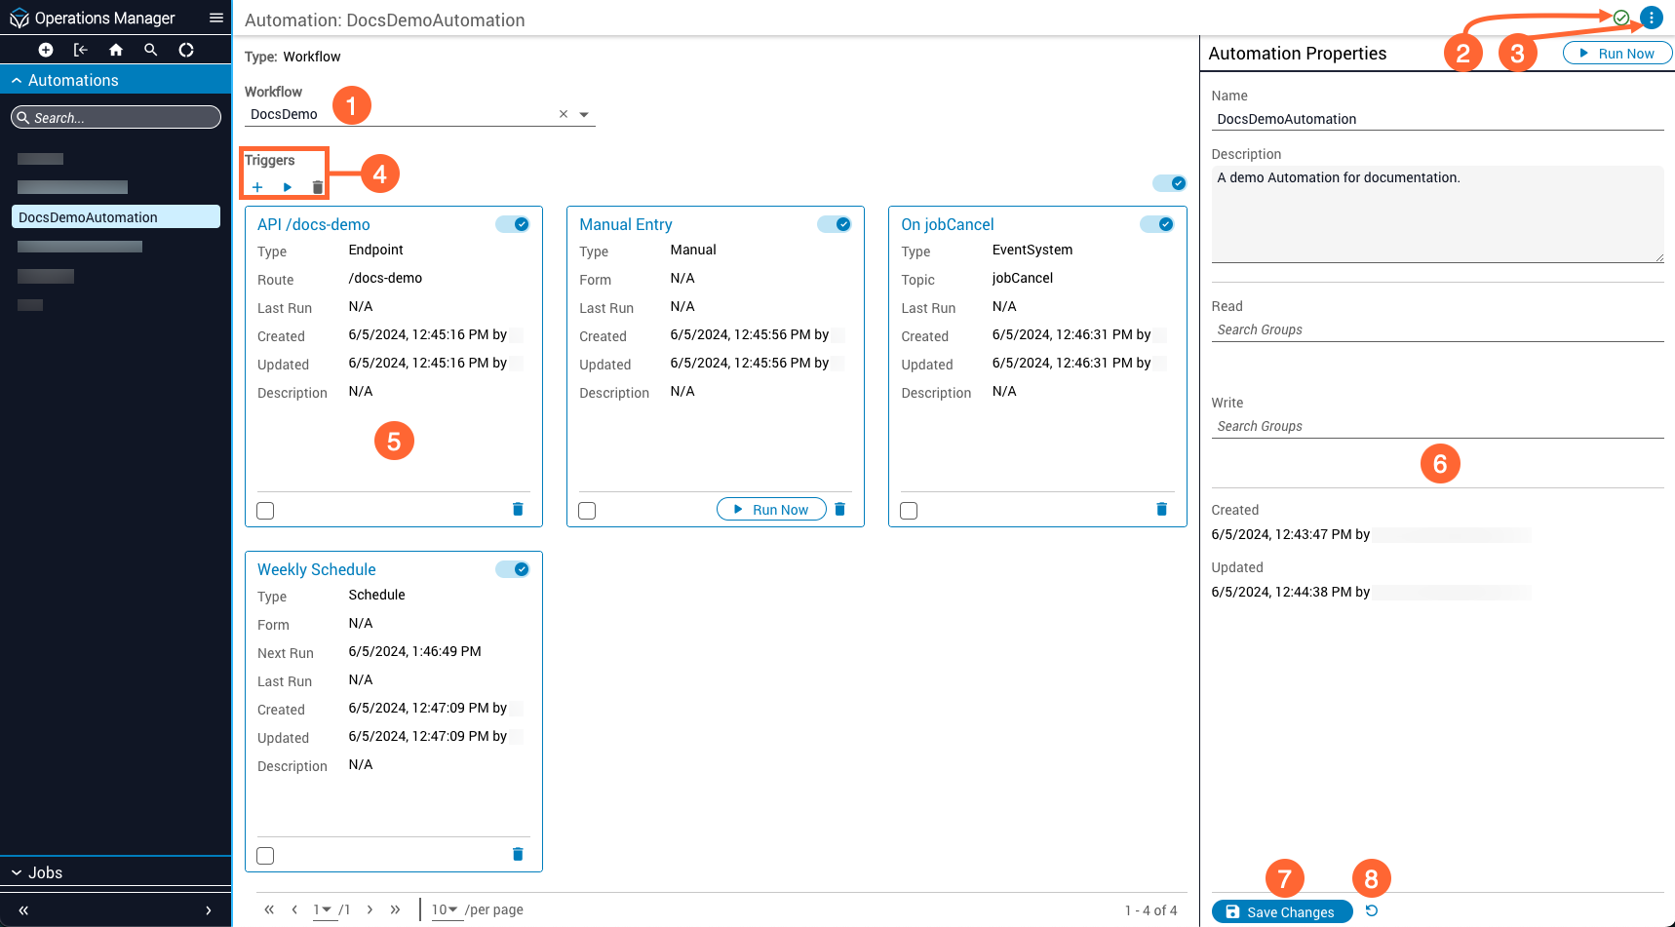
Task: Click the automation Name input field
Action: [x=1436, y=119]
